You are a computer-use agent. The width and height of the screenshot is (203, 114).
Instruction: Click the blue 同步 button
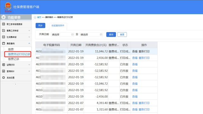pos(40,25)
